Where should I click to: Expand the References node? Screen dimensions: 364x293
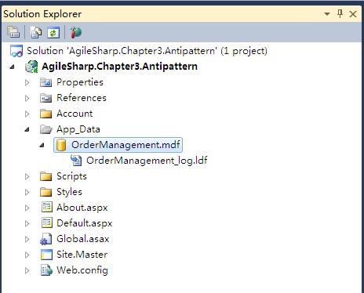[27, 98]
